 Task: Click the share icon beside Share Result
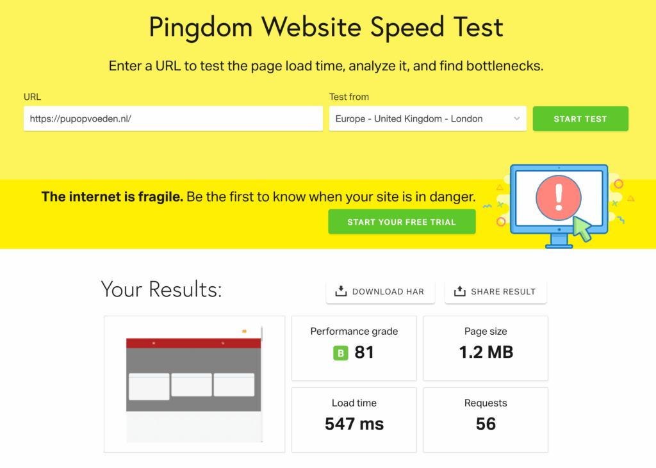(459, 291)
